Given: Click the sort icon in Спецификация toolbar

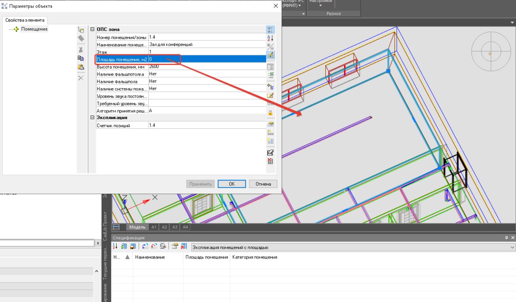Looking at the screenshot, I should [115, 246].
